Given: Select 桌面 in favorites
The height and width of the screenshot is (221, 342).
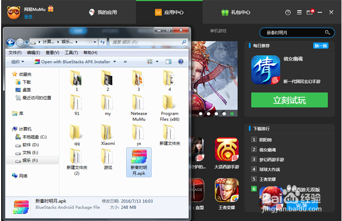Looking at the screenshot, I should pyautogui.click(x=23, y=90).
